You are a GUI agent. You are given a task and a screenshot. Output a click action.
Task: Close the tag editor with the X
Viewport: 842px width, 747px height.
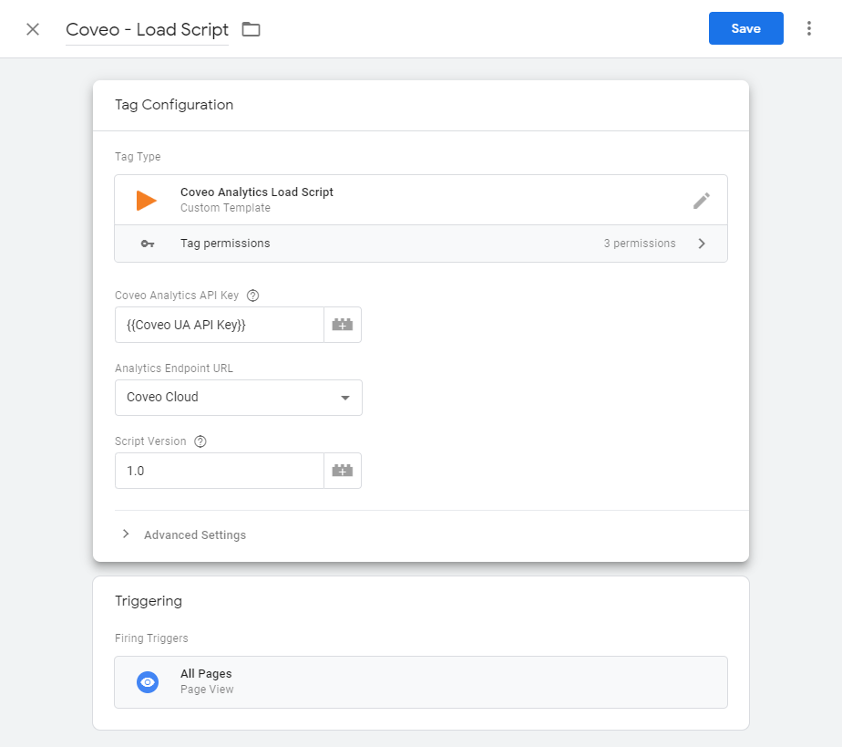[33, 29]
